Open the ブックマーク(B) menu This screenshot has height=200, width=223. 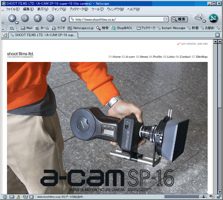pyautogui.click(x=79, y=9)
